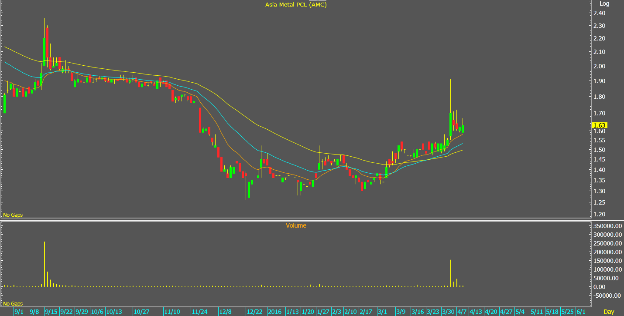This screenshot has height=316, width=624.
Task: Click No Gaps label in volume pane
Action: click(13, 303)
